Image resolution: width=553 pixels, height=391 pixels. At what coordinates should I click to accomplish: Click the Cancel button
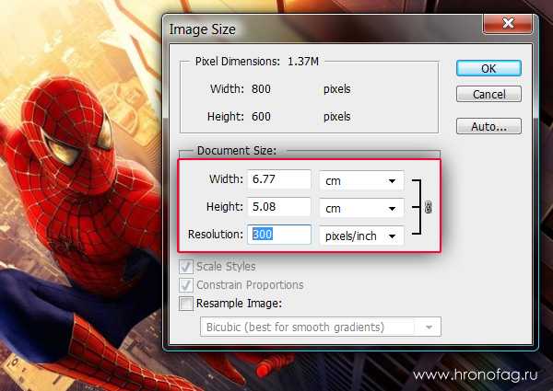pos(488,94)
